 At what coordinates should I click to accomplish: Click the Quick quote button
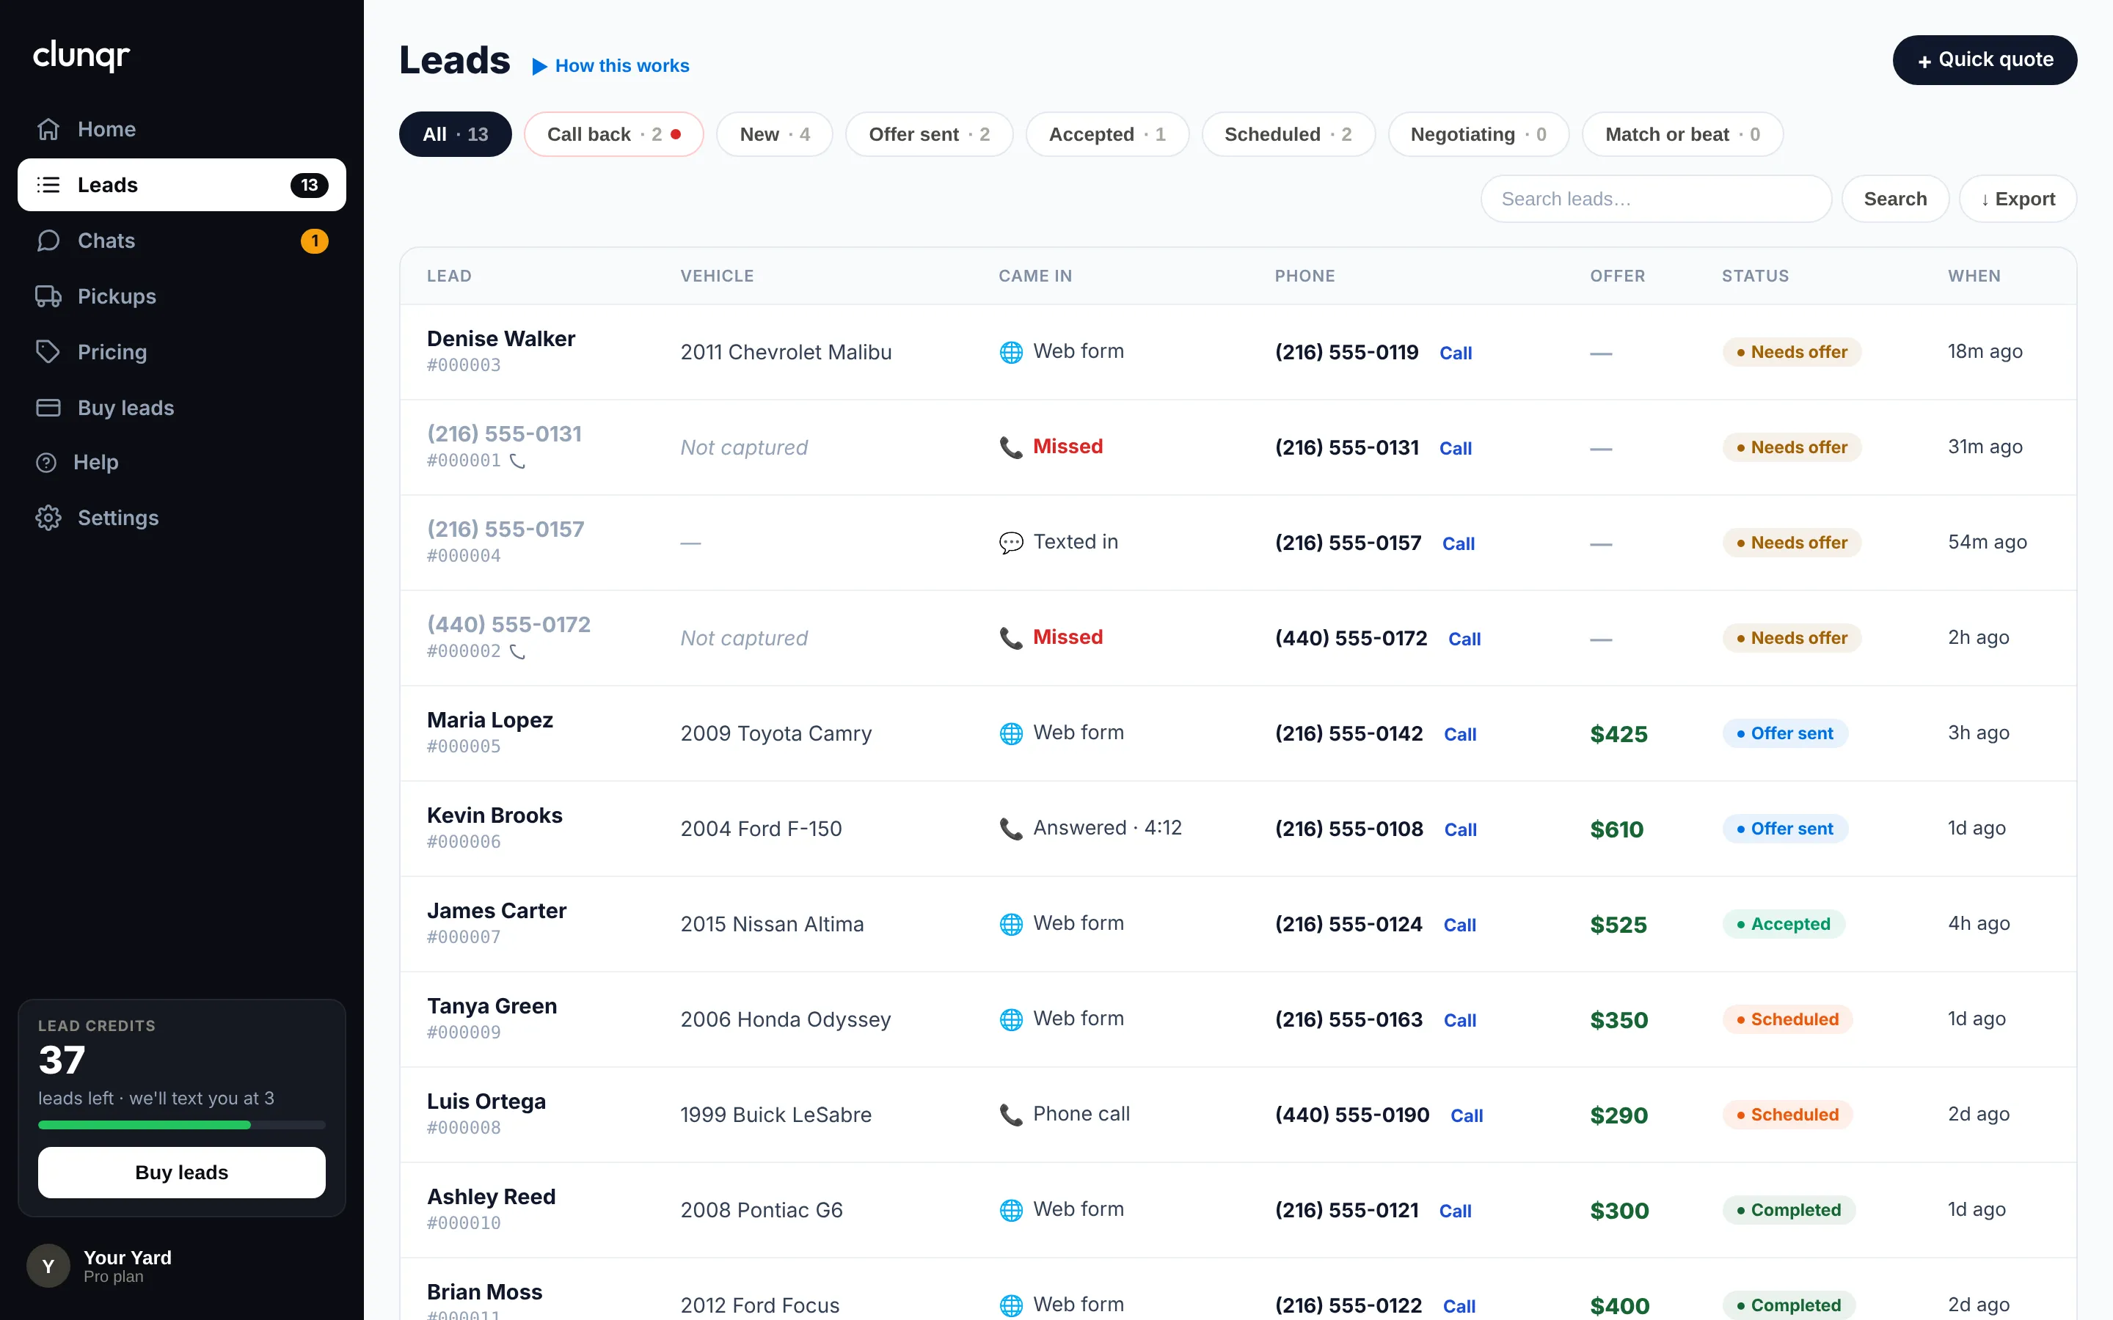pos(1985,60)
